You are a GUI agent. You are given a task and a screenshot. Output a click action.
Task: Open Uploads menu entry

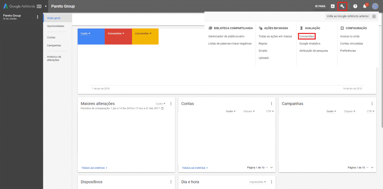(x=264, y=58)
